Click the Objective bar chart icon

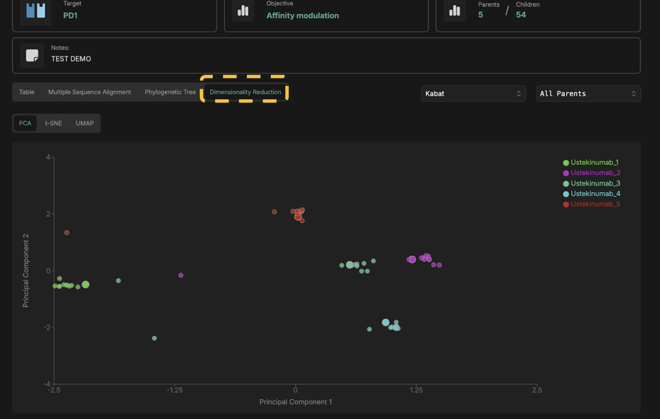pyautogui.click(x=243, y=11)
